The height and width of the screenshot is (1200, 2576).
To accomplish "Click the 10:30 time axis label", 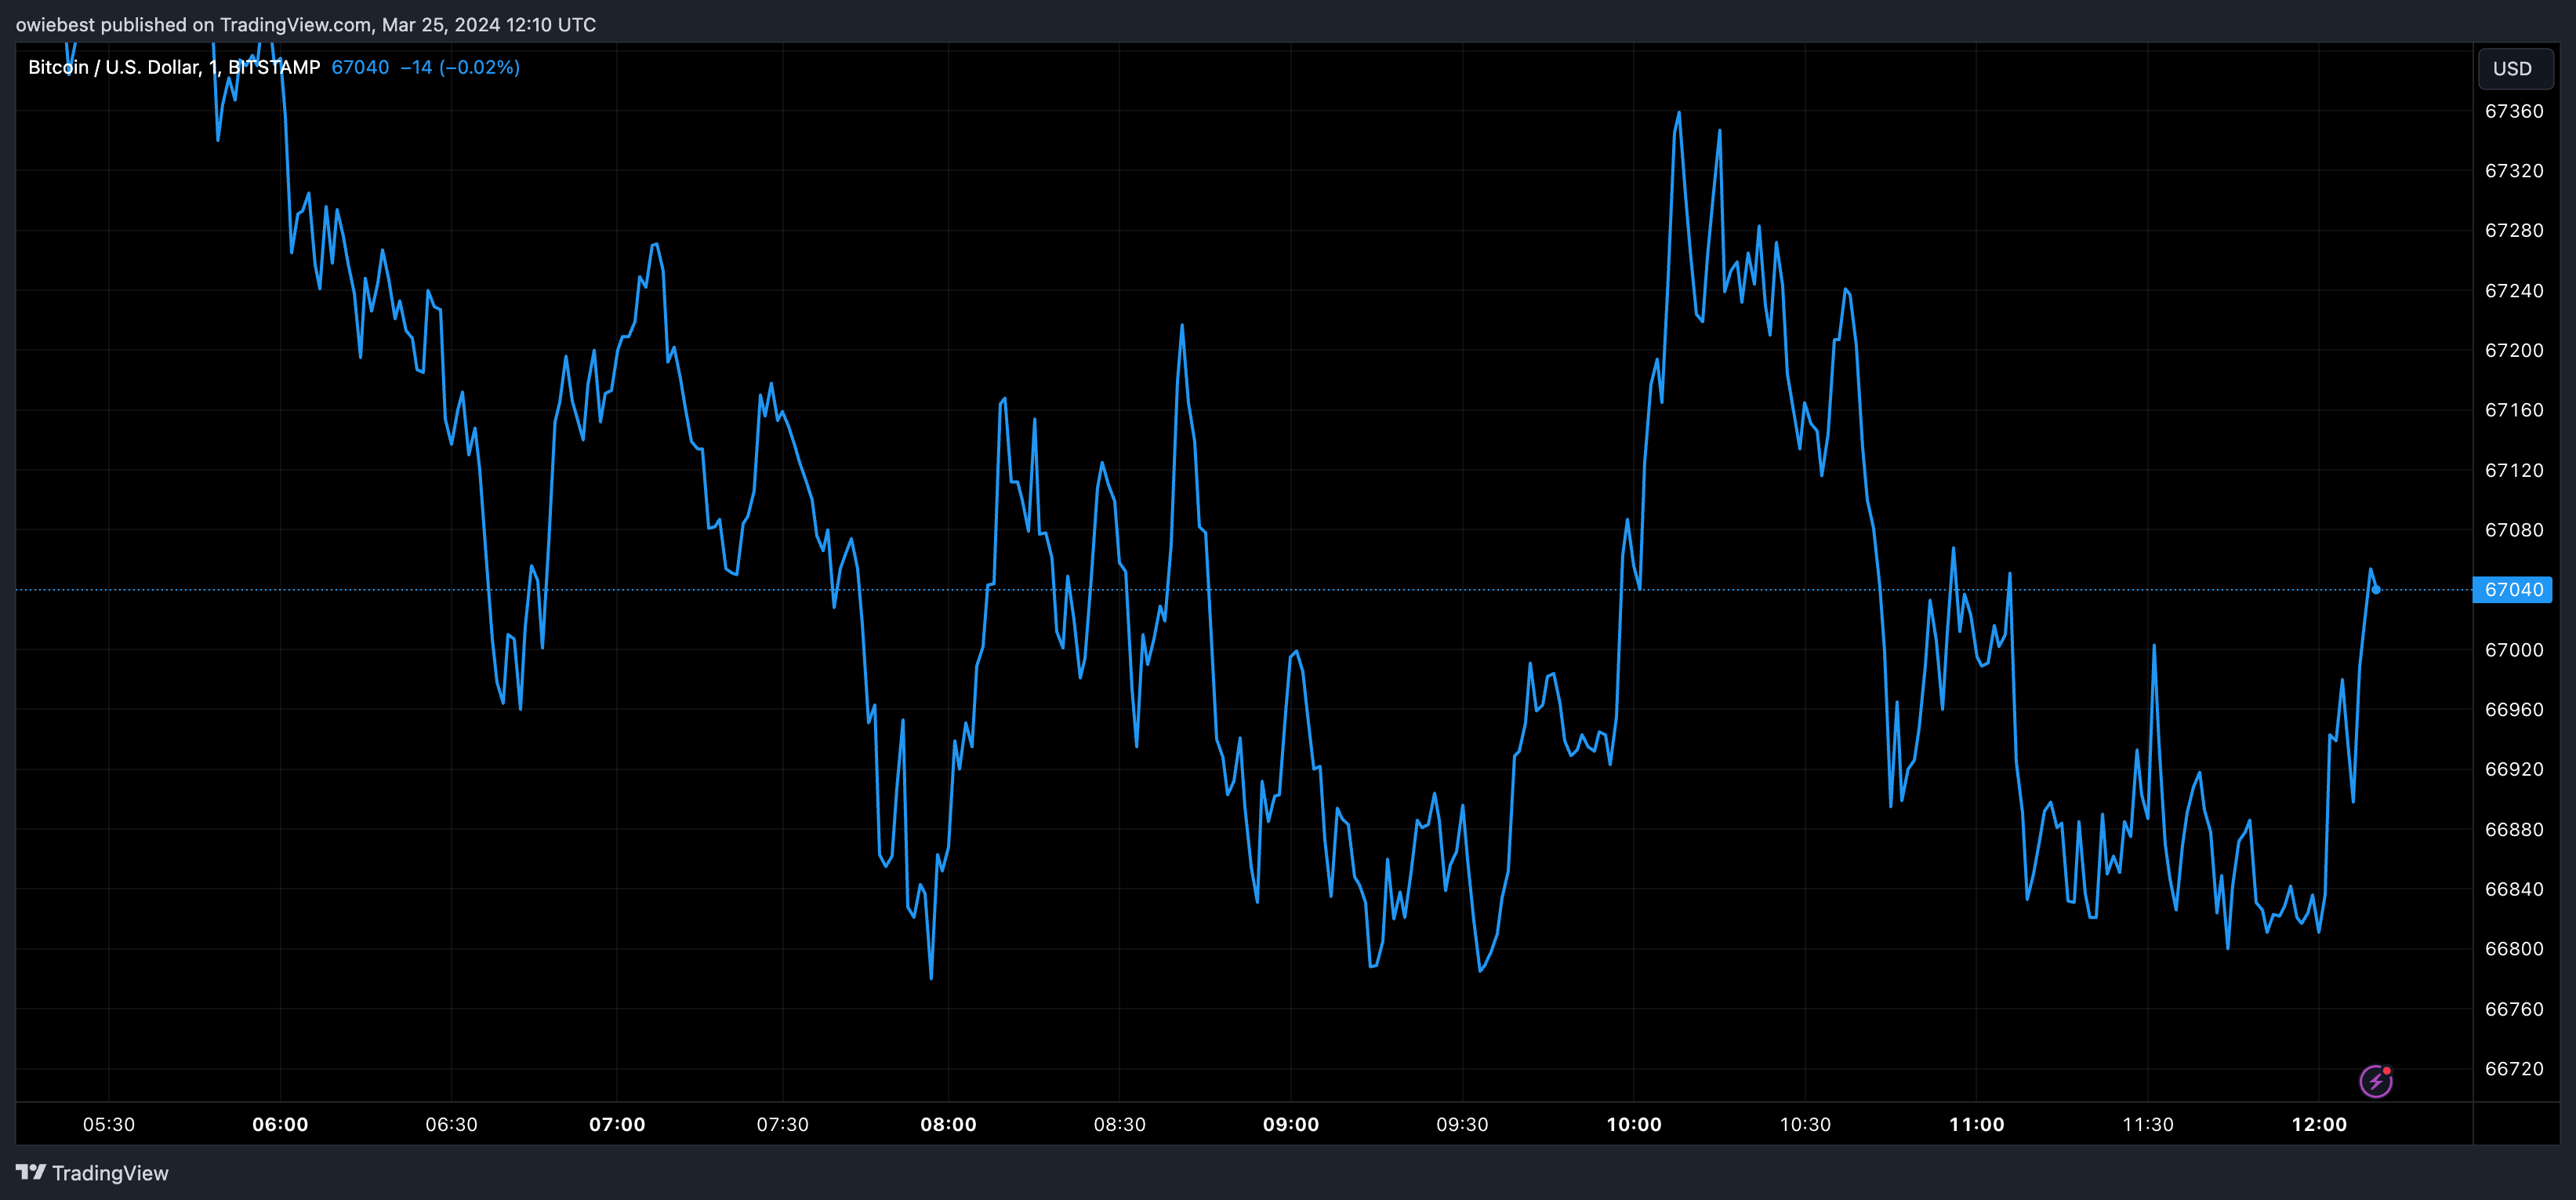I will [x=1806, y=1124].
